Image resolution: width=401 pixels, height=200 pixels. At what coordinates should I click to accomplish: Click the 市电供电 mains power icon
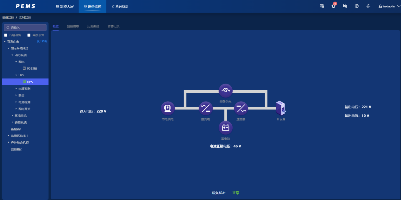167,108
